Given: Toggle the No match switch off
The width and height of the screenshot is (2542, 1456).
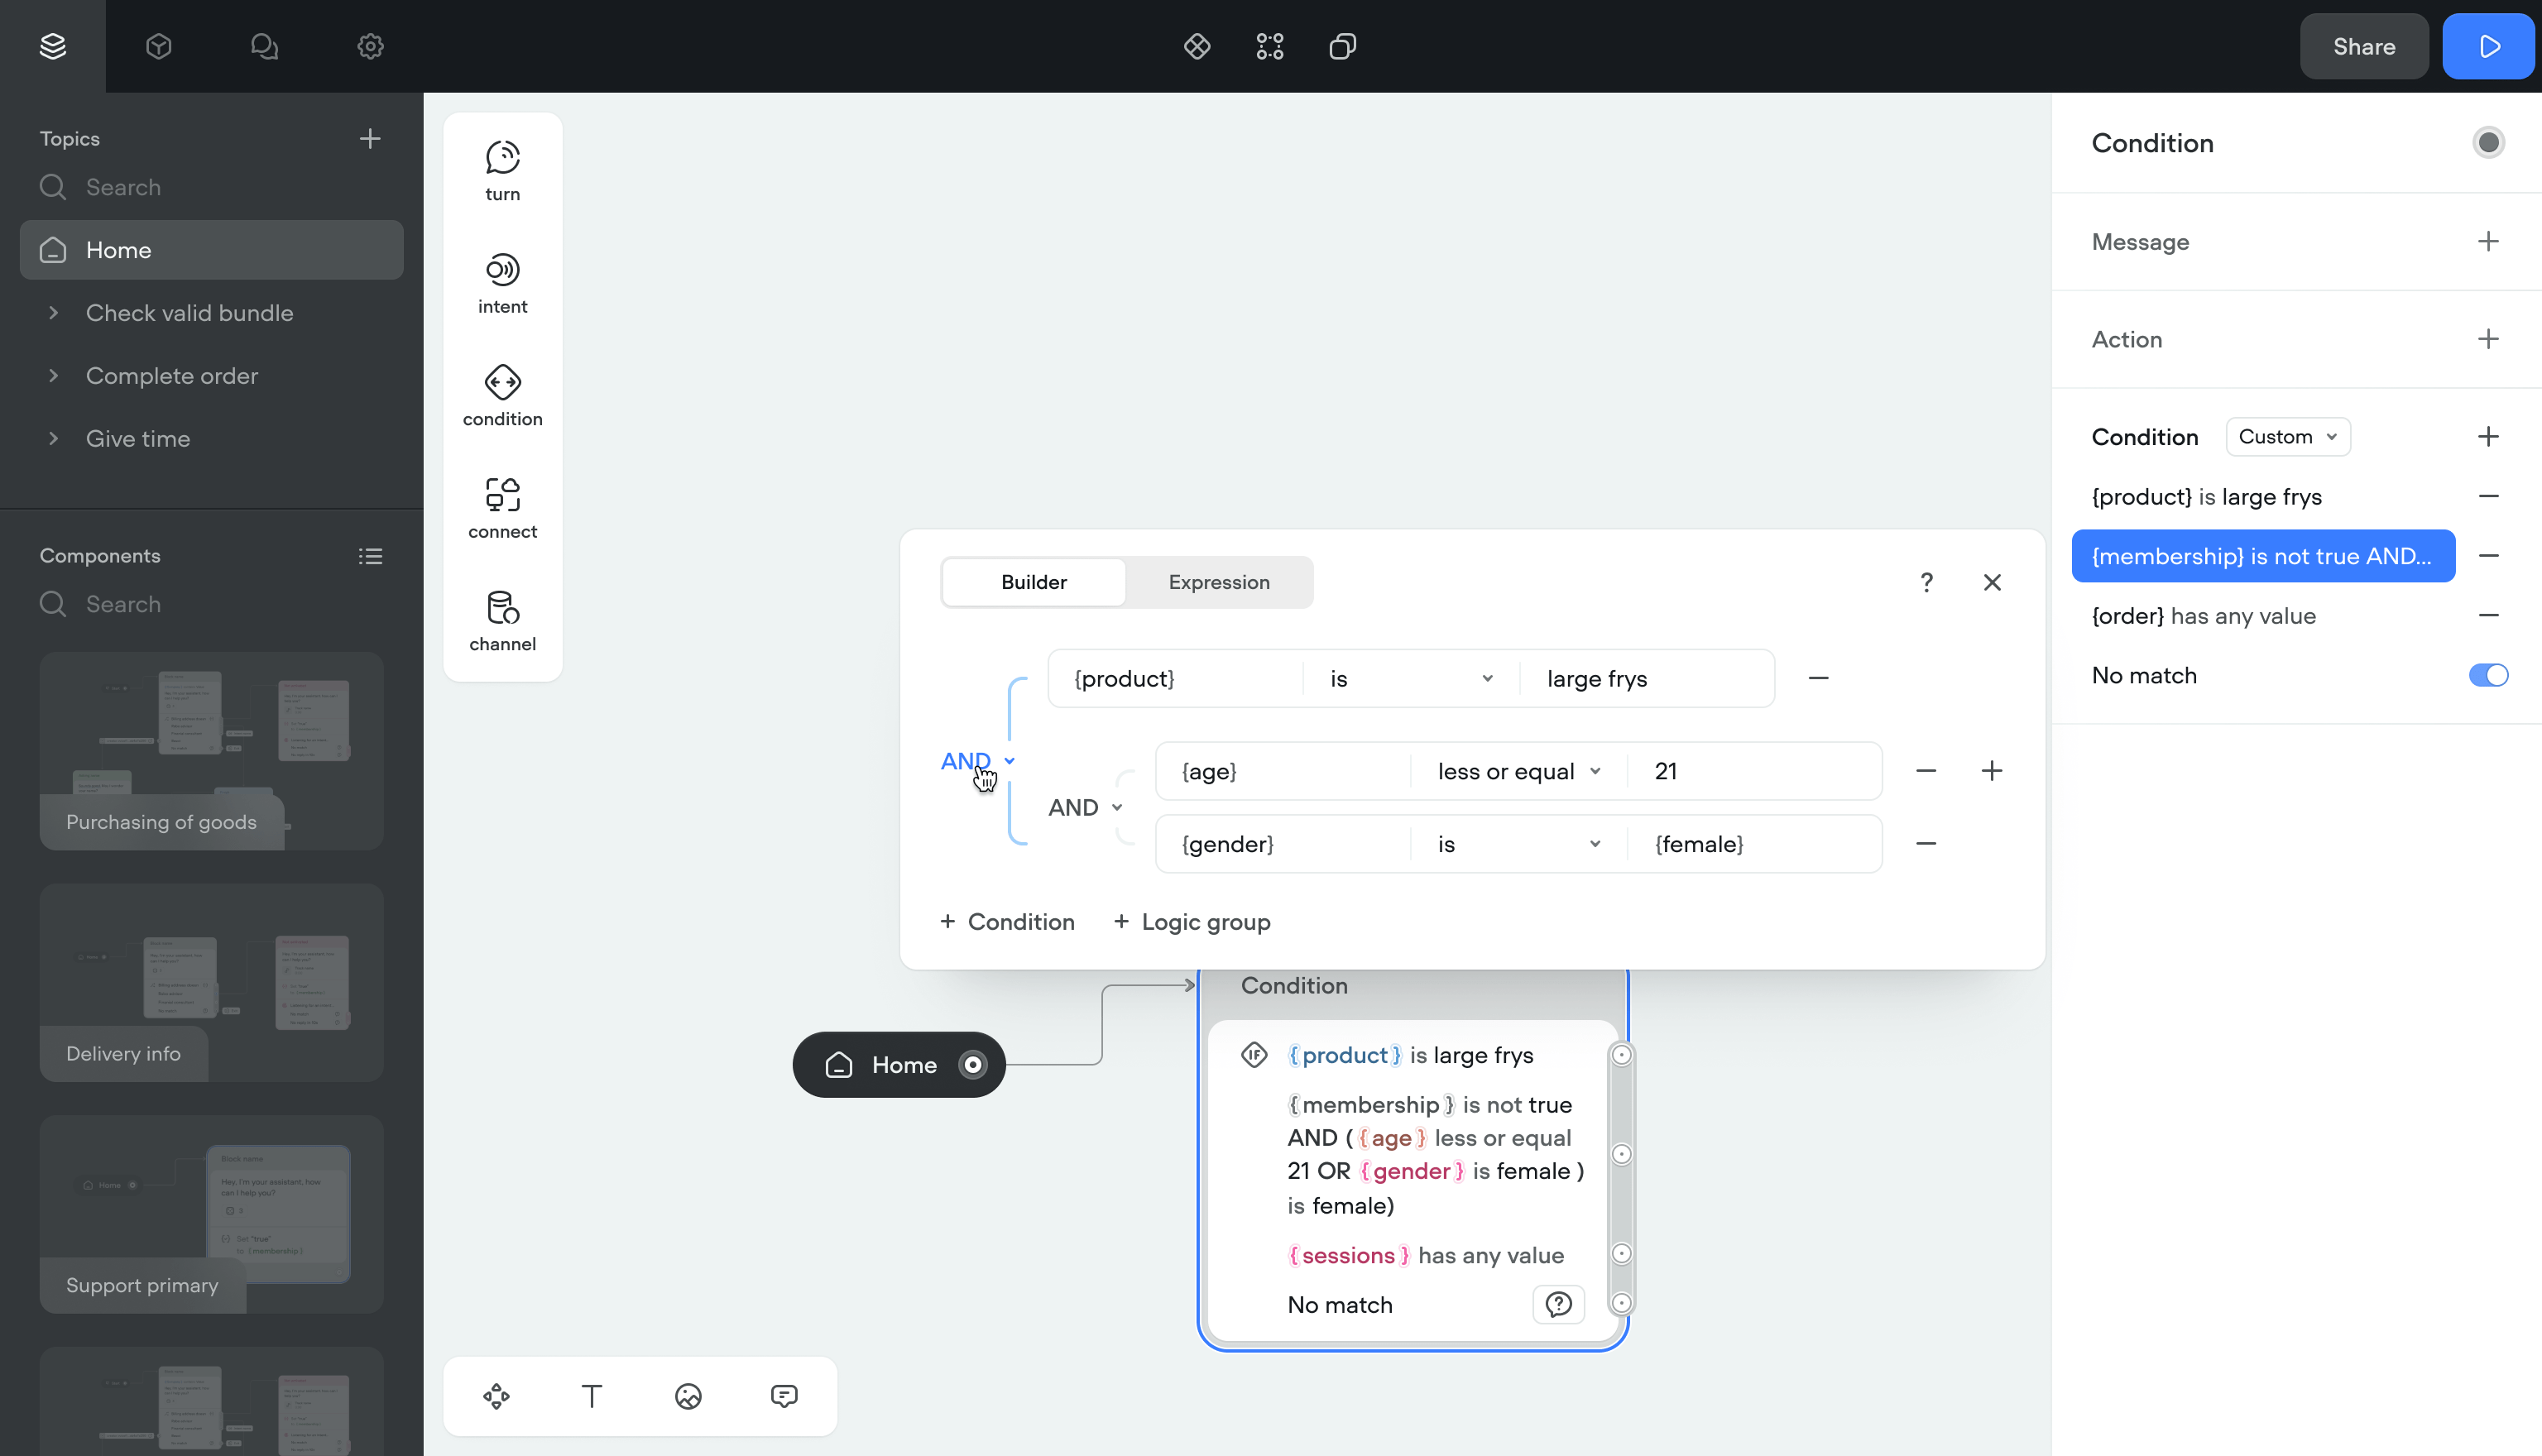Looking at the screenshot, I should tap(2488, 675).
